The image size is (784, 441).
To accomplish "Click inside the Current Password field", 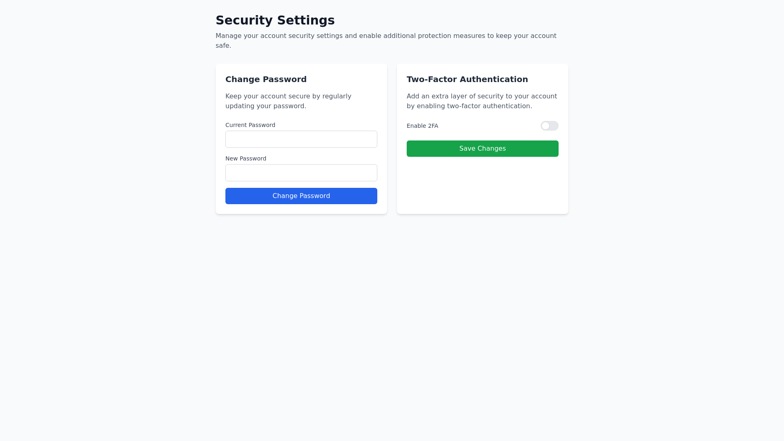I will (x=301, y=139).
